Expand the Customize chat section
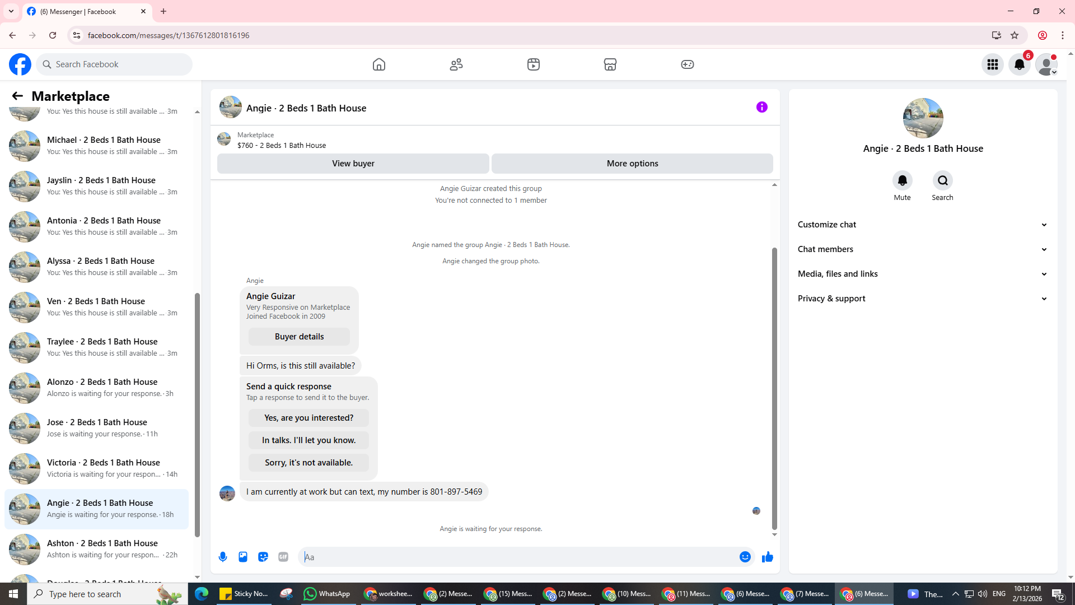This screenshot has width=1075, height=605. [922, 225]
